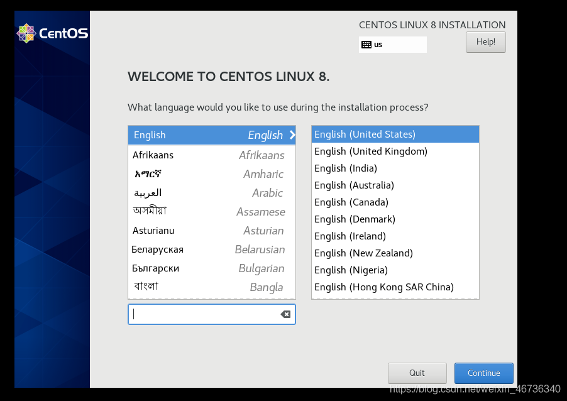Choose English (Ireland) locale
The width and height of the screenshot is (567, 401).
[x=395, y=236]
